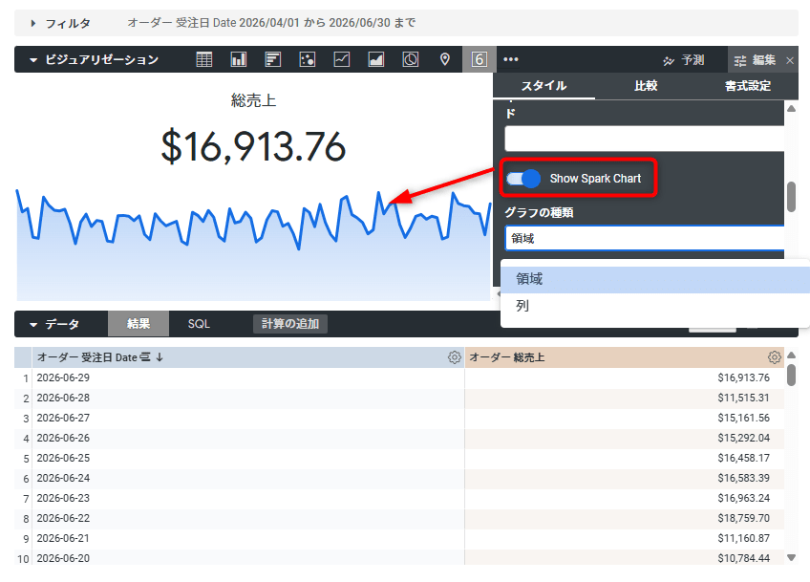This screenshot has width=810, height=582.
Task: Click the $15,161.56 sales value
Action: point(743,418)
